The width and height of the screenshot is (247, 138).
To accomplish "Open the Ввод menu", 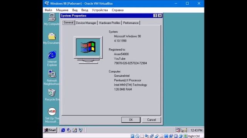I will pyautogui.click(x=85, y=10).
